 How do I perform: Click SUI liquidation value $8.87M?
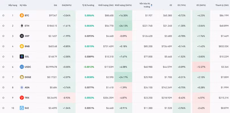225,108
